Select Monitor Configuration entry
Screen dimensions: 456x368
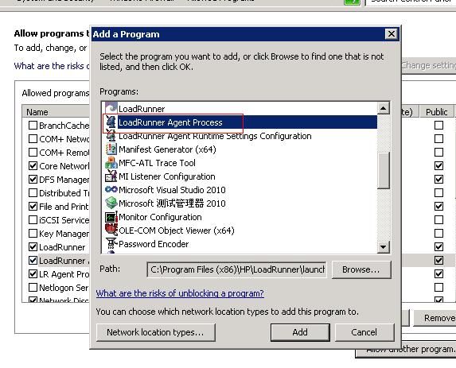click(x=160, y=217)
